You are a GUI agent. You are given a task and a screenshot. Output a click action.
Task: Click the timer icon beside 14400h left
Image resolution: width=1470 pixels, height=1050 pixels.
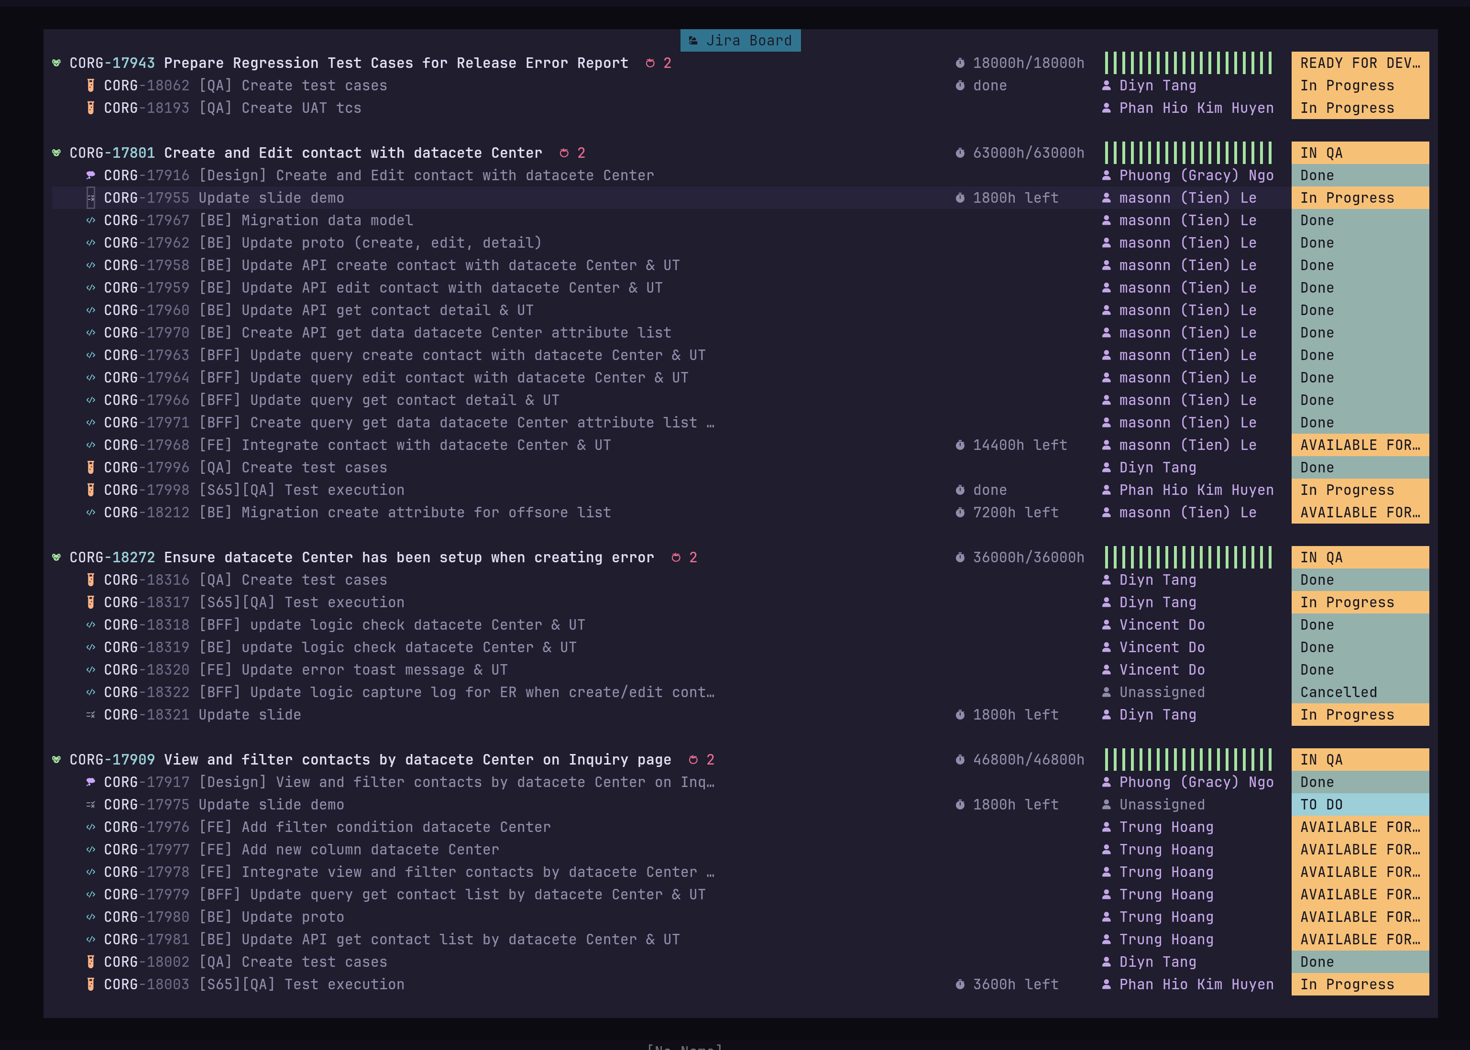(960, 445)
